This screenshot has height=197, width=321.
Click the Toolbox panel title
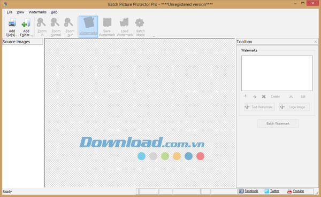tap(244, 42)
